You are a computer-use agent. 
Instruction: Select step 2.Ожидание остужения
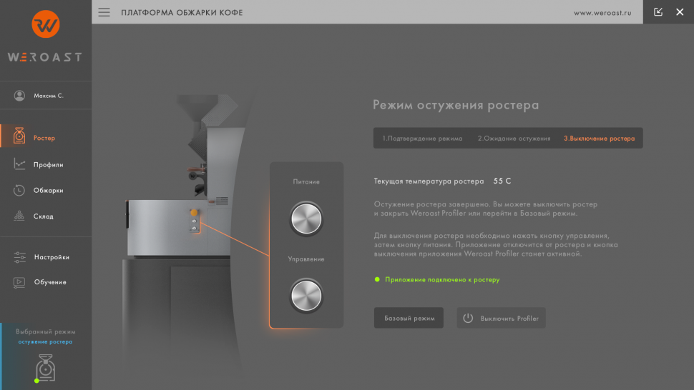tap(514, 139)
